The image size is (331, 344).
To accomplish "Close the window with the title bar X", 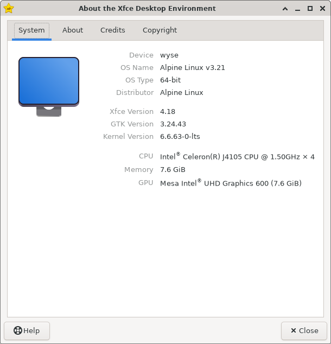I will [322, 9].
